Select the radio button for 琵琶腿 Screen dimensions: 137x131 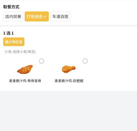point(85,61)
